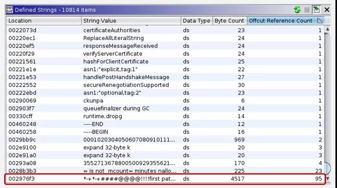Click the sort indicator icon in Offcut Reference Count header
337x188 pixels.
320,21
